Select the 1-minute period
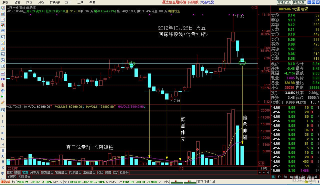This screenshot has height=185, width=320. pos(3,116)
